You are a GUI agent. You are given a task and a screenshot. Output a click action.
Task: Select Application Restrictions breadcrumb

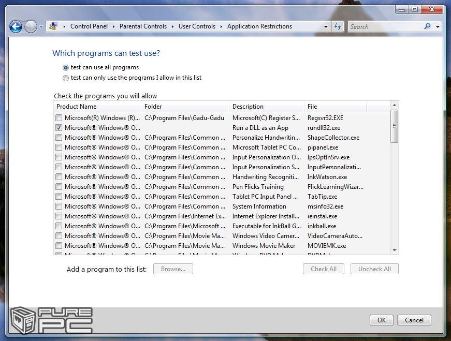[259, 26]
